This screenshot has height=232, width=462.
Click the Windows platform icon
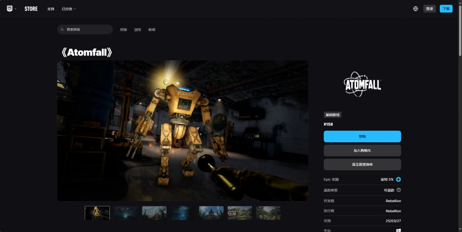398,230
